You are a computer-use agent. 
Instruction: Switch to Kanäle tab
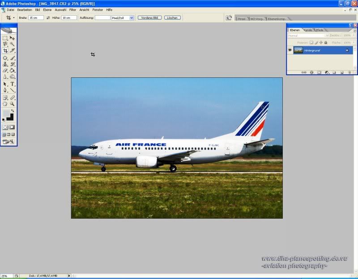(x=308, y=30)
